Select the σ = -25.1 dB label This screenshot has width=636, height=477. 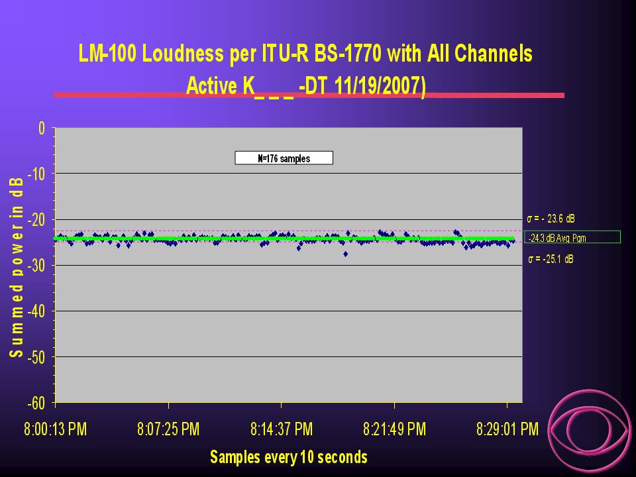551,259
